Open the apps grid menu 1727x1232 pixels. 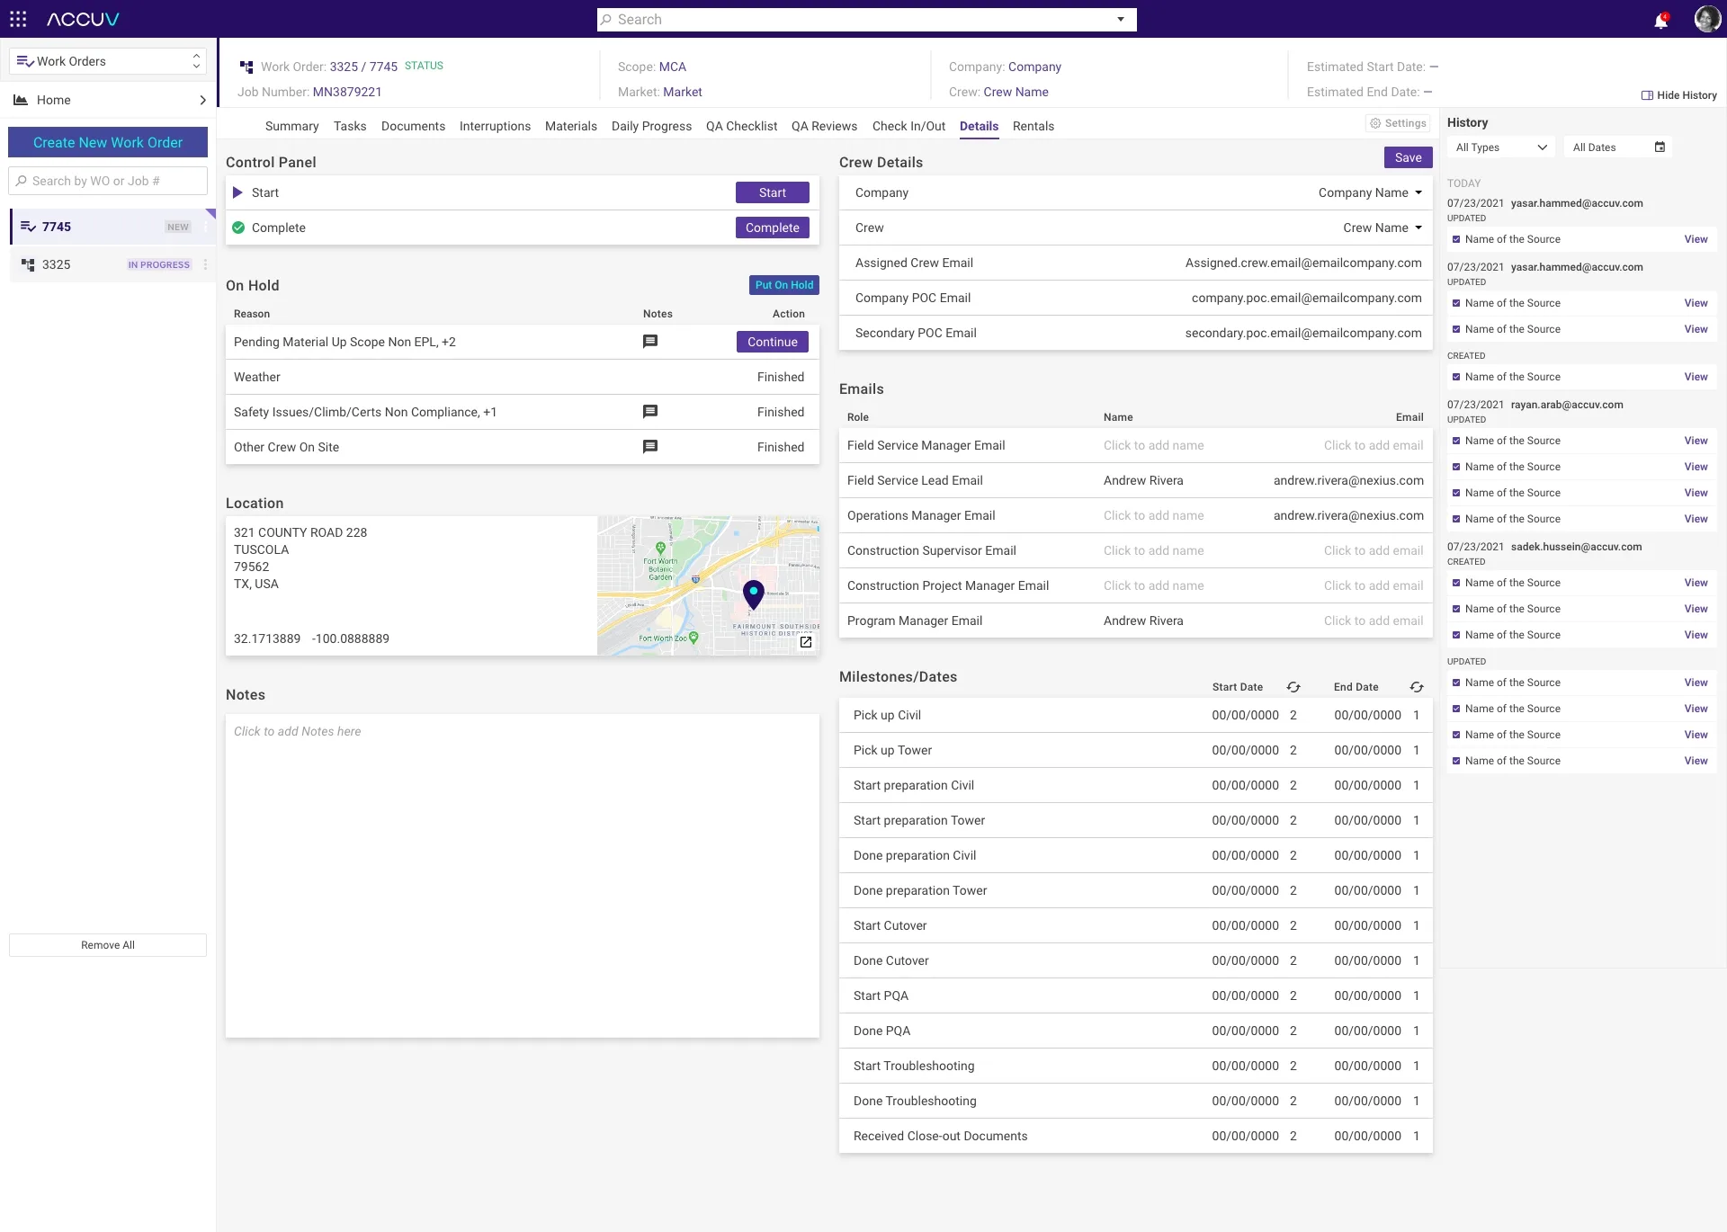click(x=18, y=19)
